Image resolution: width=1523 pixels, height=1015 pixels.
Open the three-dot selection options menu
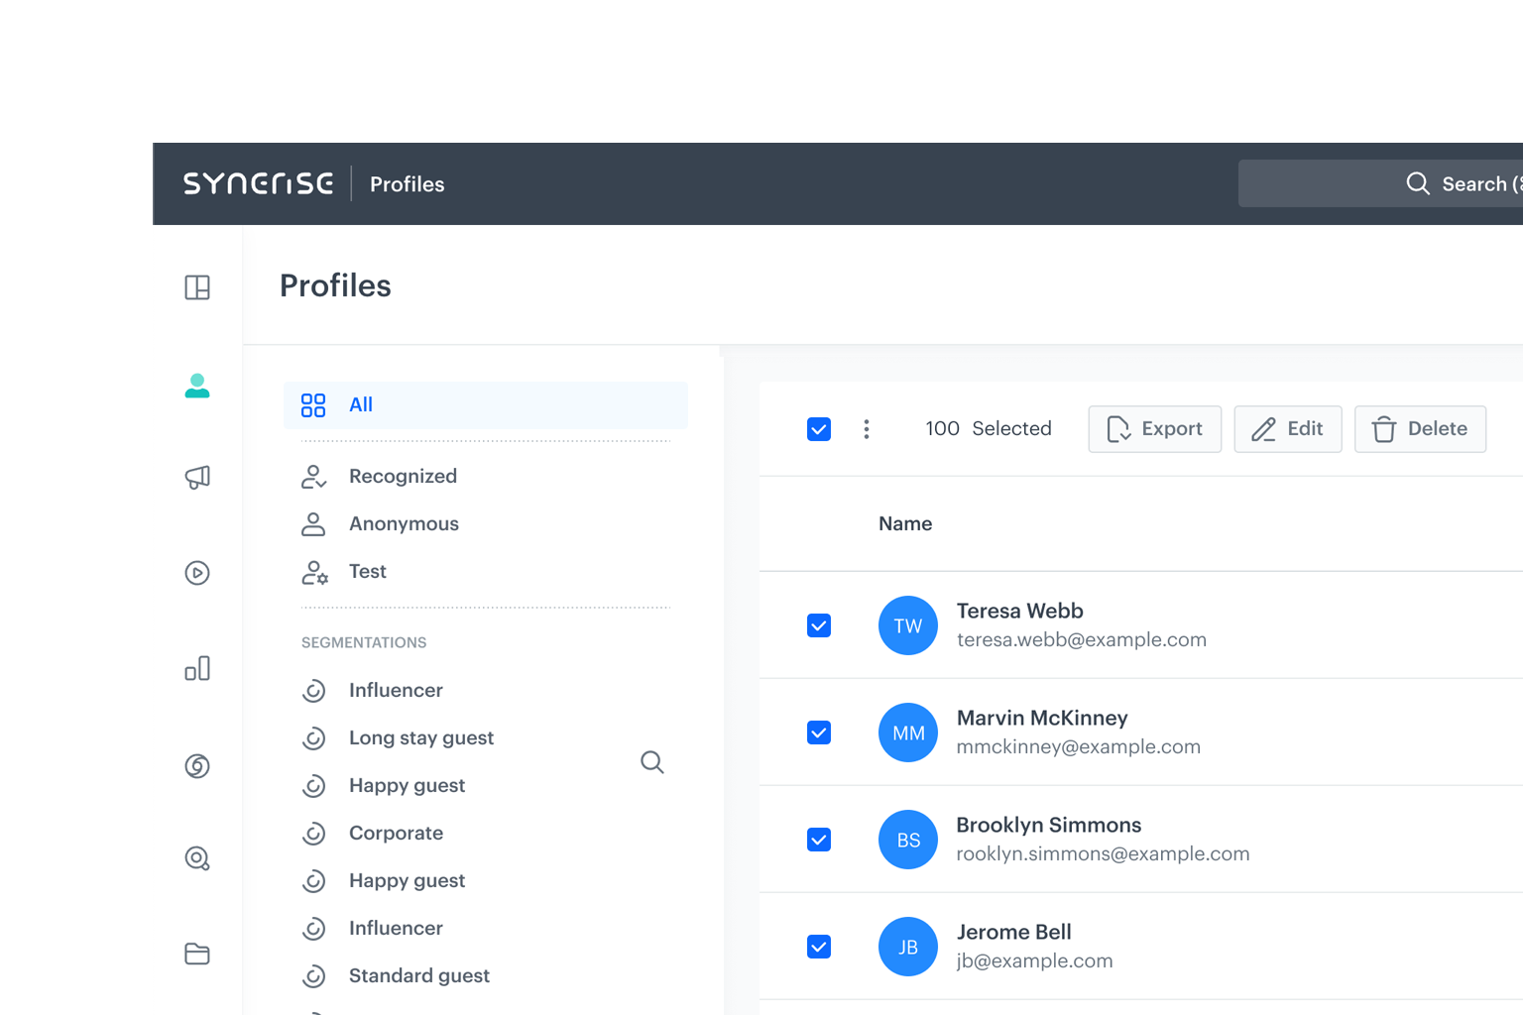[867, 428]
